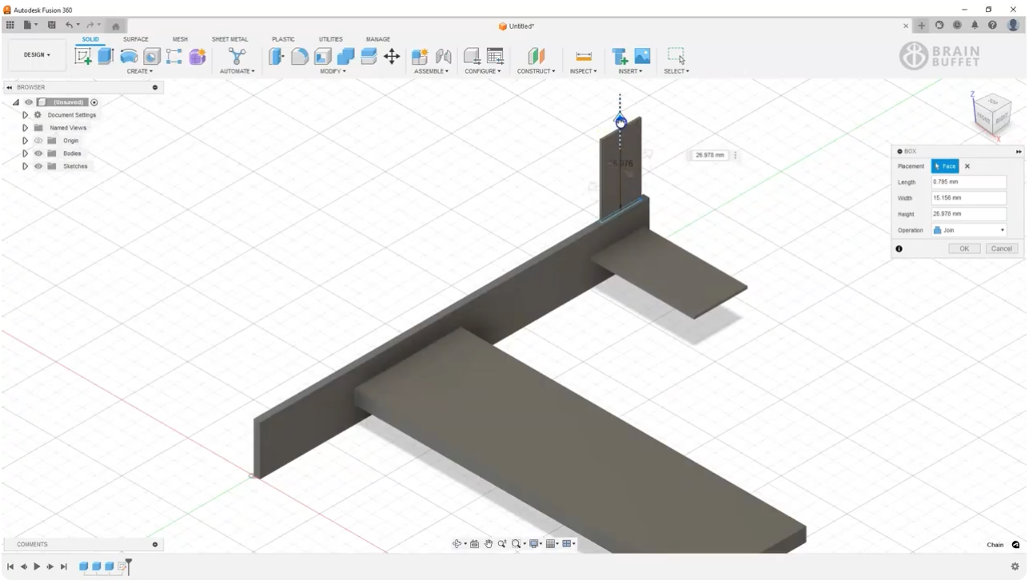Expand the Bodies node
The width and height of the screenshot is (1029, 580).
[25, 153]
